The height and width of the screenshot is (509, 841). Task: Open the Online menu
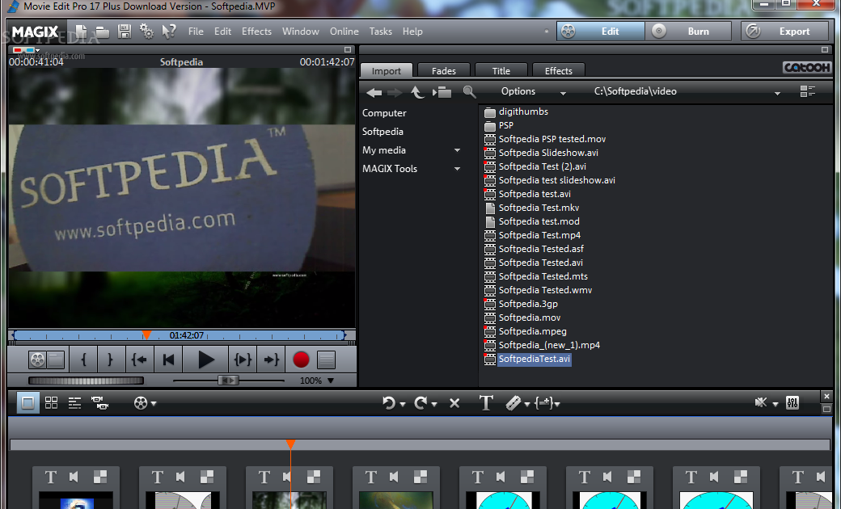[x=344, y=32]
